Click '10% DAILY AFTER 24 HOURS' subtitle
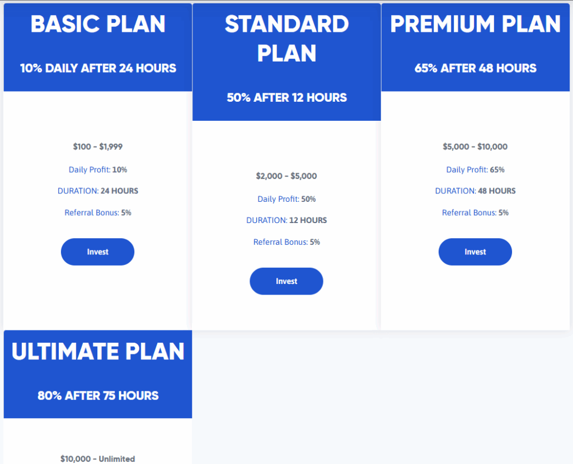573x464 pixels. pos(98,68)
